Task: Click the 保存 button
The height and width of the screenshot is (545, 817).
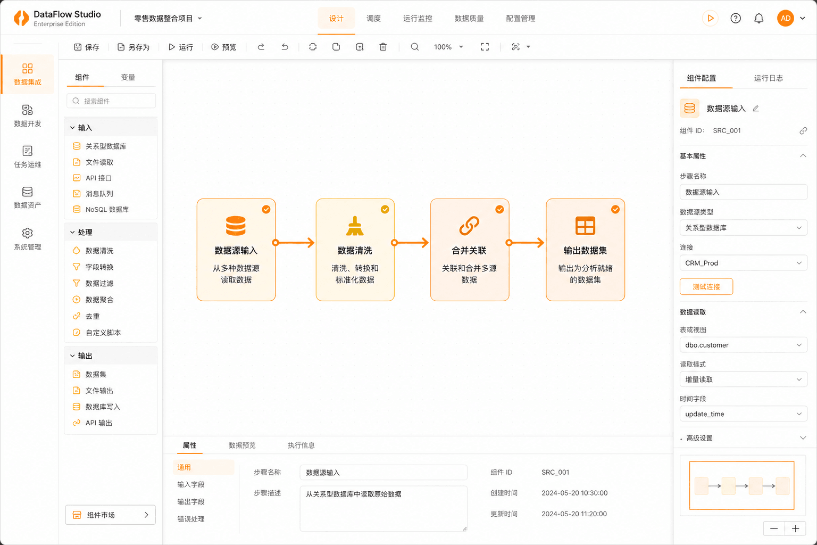Action: 87,47
